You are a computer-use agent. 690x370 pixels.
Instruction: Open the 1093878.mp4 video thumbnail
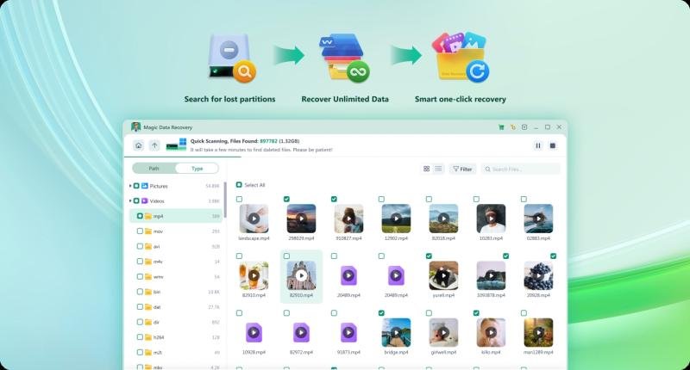click(x=491, y=275)
